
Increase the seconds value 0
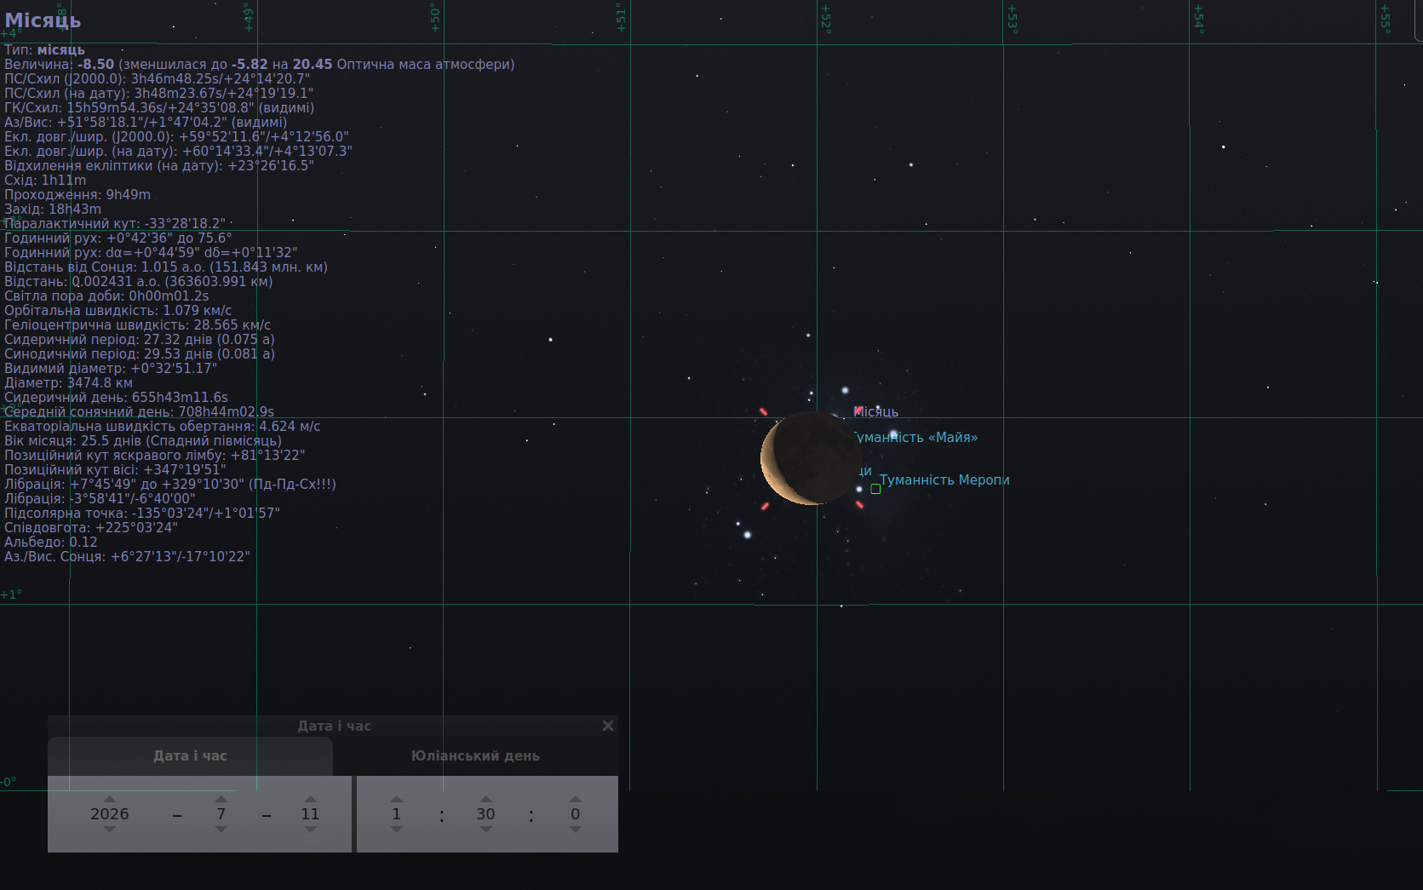click(575, 799)
